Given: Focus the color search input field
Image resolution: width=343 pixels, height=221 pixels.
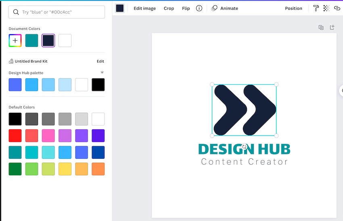Looking at the screenshot, I should pos(56,12).
